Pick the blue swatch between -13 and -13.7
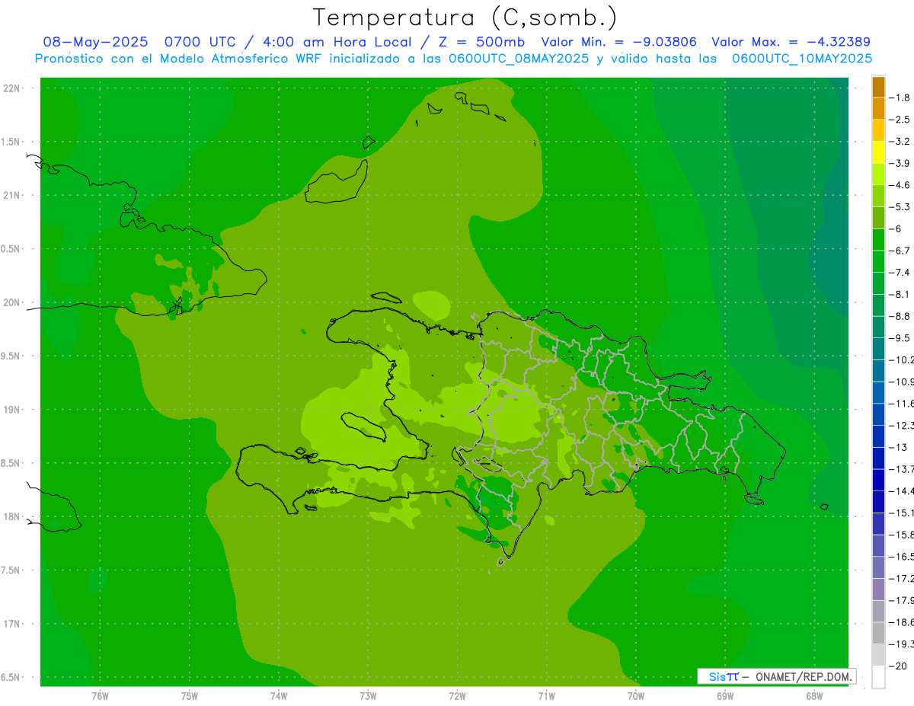The height and width of the screenshot is (706, 914). 878,458
